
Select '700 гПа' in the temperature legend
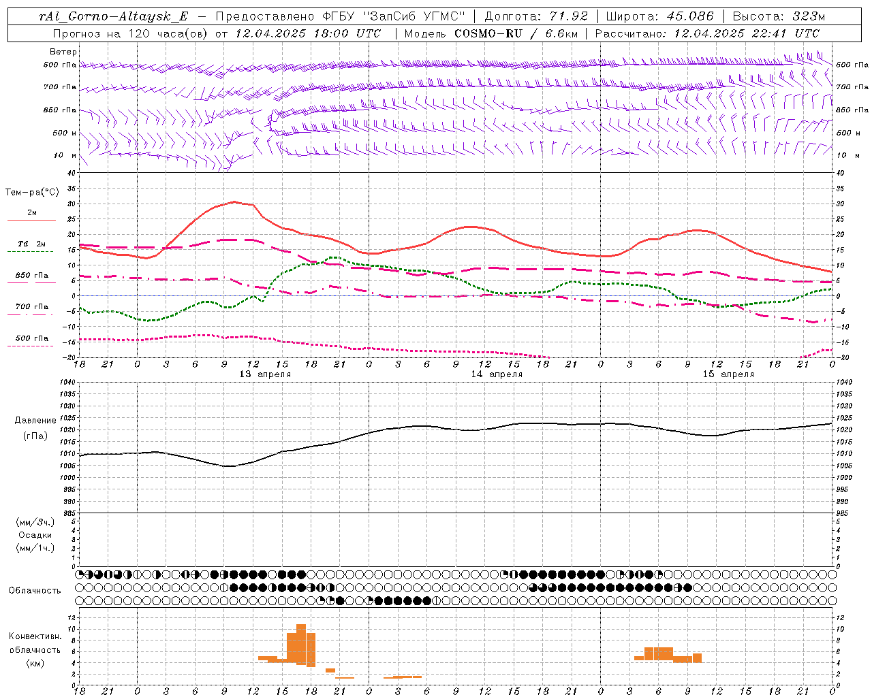coord(32,307)
